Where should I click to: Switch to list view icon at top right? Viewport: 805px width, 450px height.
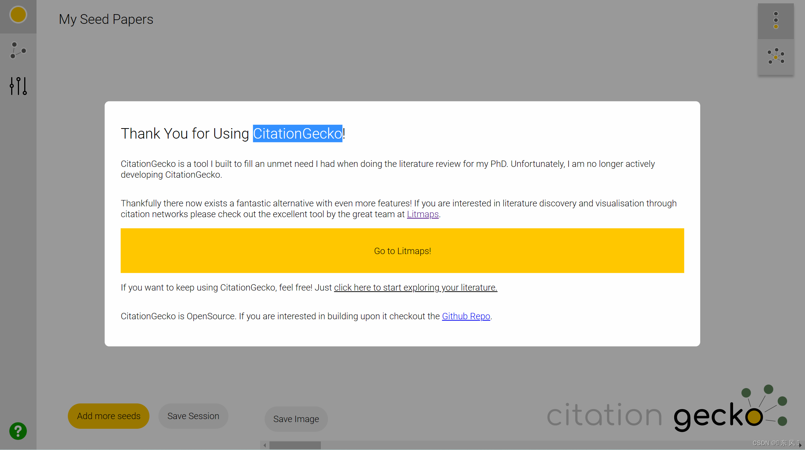(x=776, y=20)
